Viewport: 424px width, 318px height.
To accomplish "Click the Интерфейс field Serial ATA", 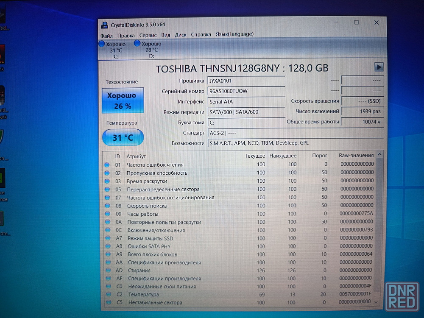I will (x=246, y=102).
